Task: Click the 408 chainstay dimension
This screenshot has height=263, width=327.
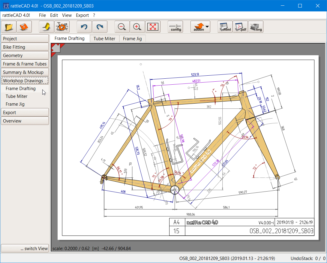Action: tap(123, 192)
